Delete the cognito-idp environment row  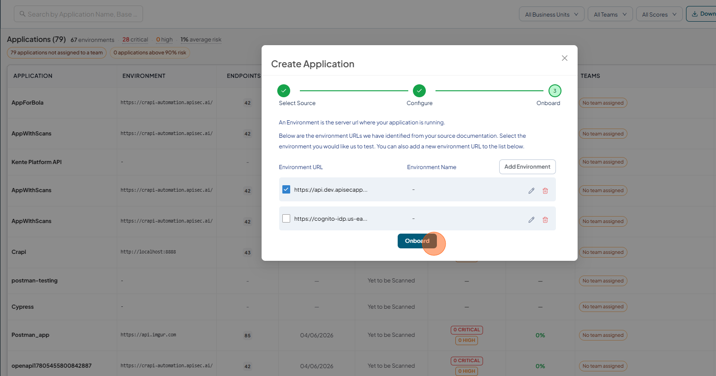click(545, 220)
